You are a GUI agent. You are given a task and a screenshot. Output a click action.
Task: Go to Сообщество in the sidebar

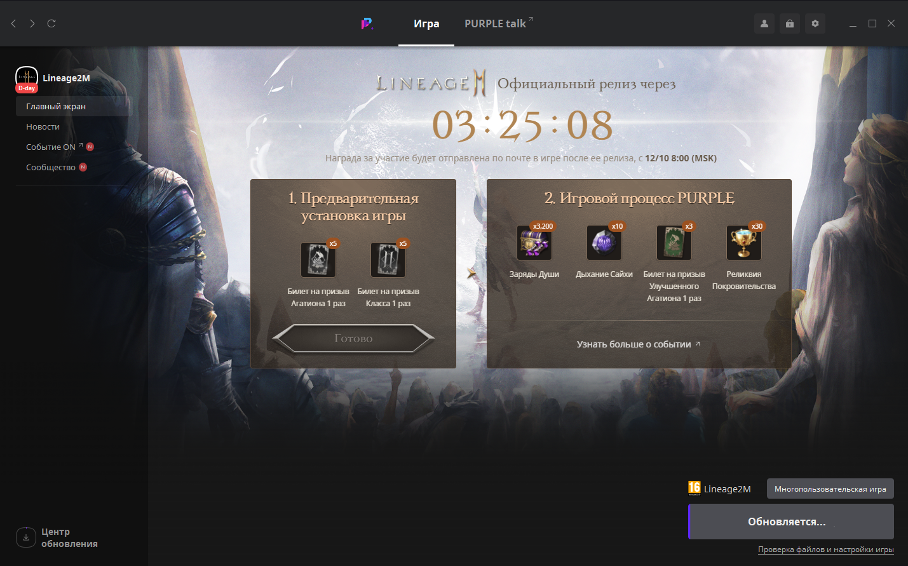tap(51, 167)
